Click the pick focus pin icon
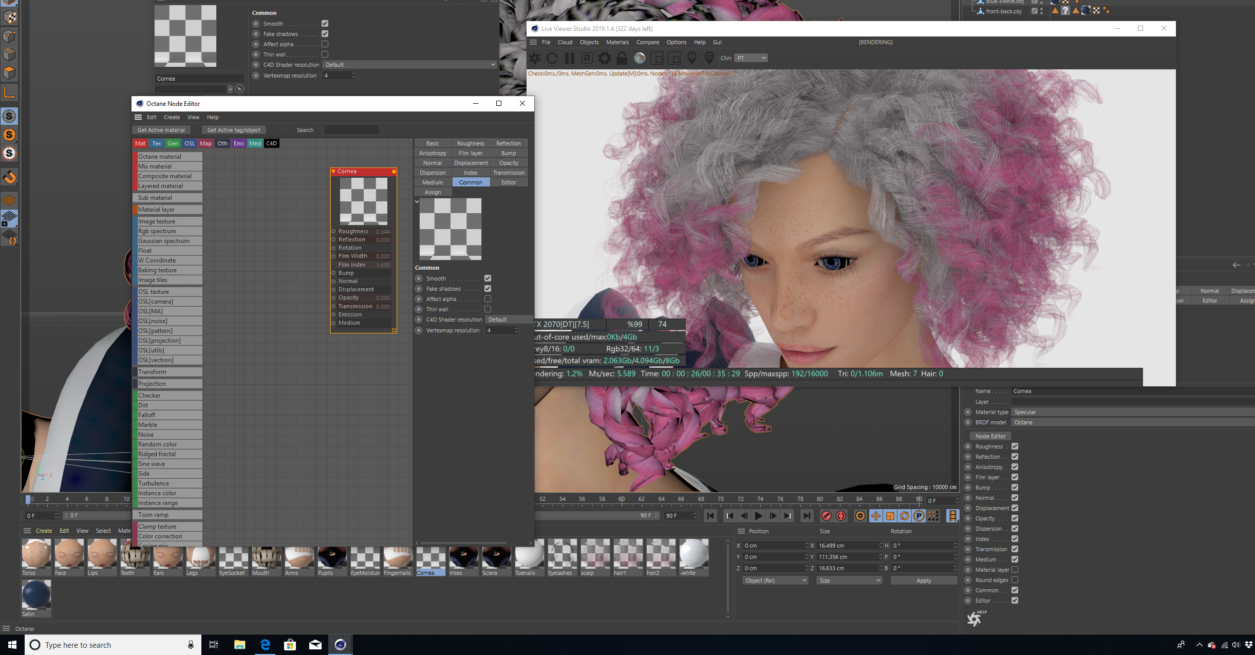 coord(692,58)
